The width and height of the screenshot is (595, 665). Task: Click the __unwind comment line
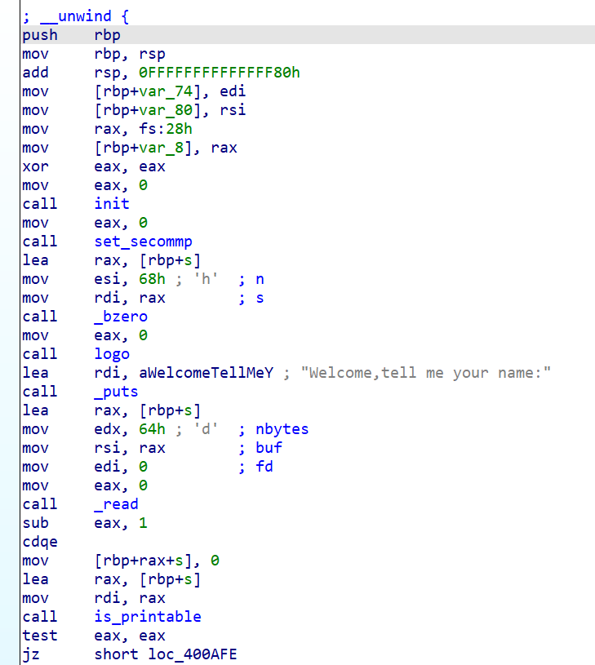[x=75, y=16]
